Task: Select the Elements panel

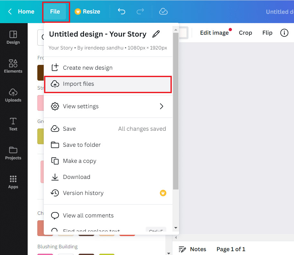Action: pos(13,66)
